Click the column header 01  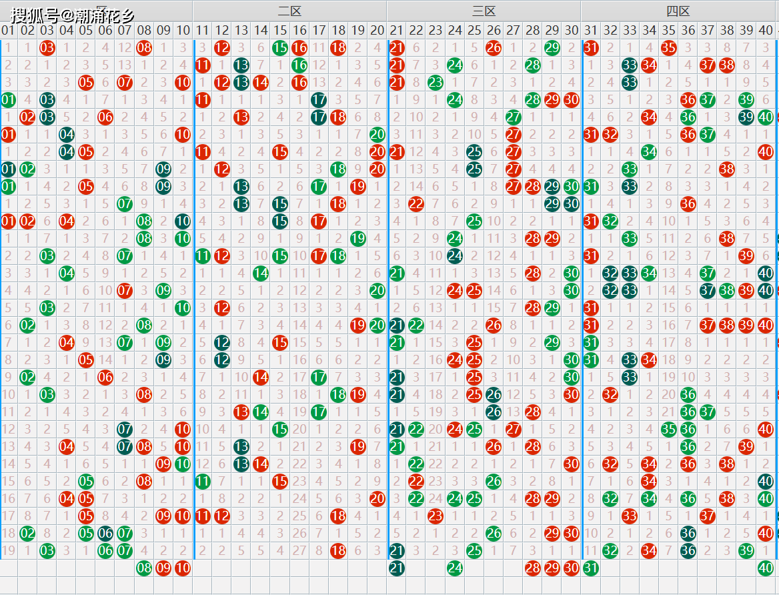coord(8,30)
